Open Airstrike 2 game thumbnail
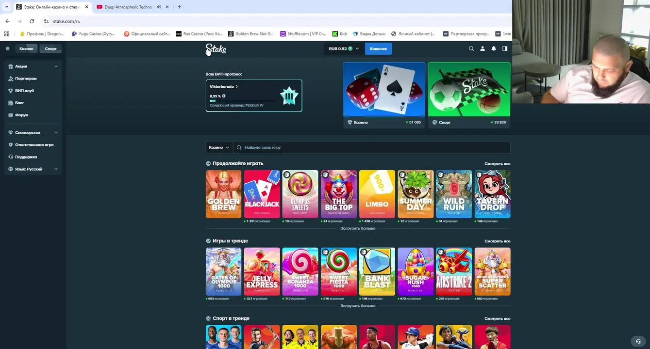Screen dimensions: 650x349 point(453,271)
